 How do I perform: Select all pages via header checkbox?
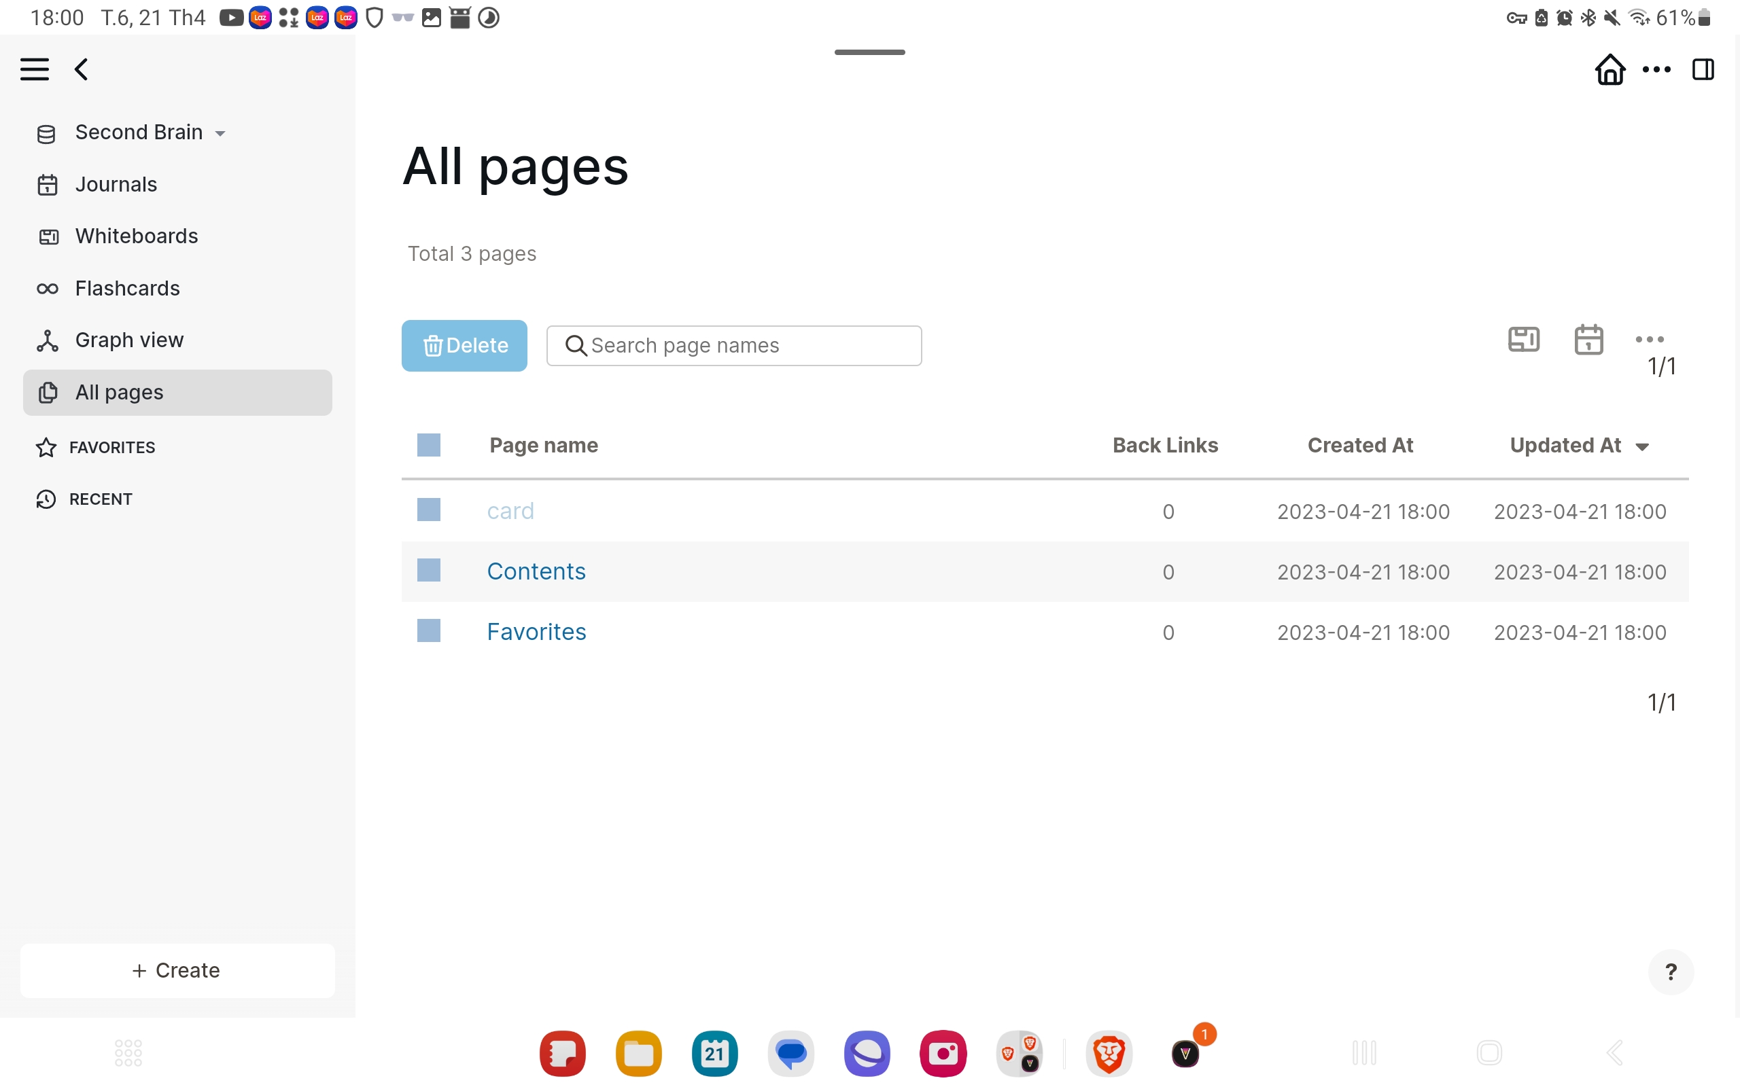point(428,444)
